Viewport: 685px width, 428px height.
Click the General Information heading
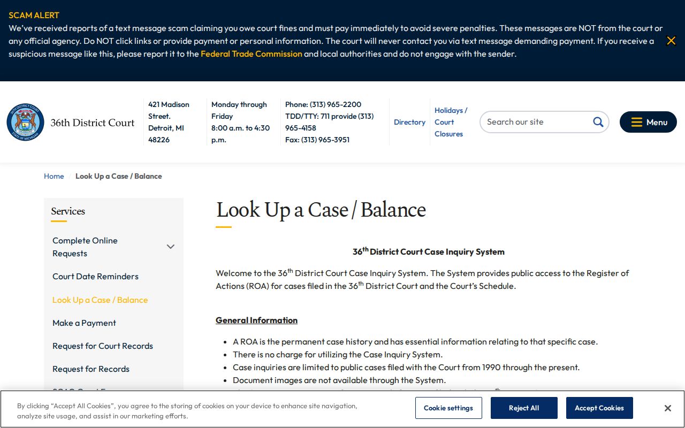[x=256, y=320]
